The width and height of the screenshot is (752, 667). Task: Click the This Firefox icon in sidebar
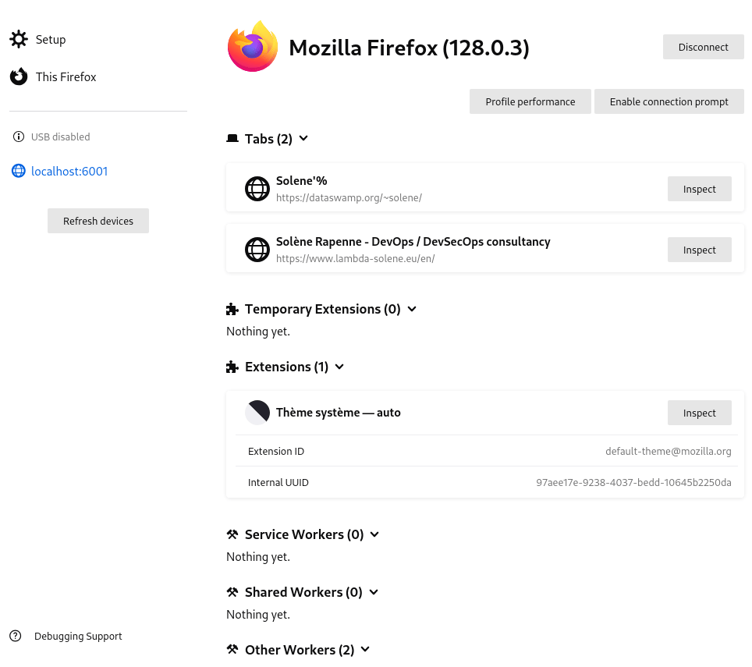(x=19, y=76)
